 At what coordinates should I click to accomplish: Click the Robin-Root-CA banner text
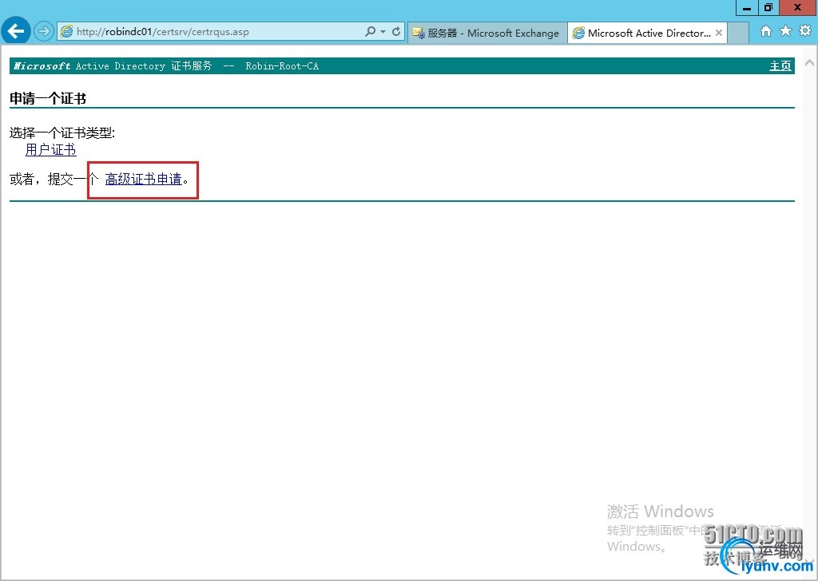[282, 66]
